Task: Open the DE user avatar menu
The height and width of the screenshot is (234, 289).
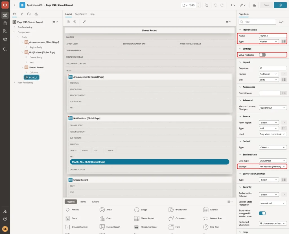Action: (x=5, y=229)
